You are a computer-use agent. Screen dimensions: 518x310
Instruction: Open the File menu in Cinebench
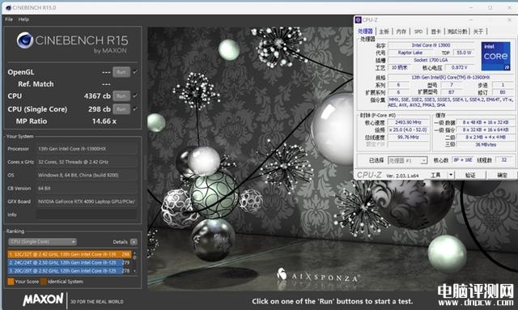point(9,19)
